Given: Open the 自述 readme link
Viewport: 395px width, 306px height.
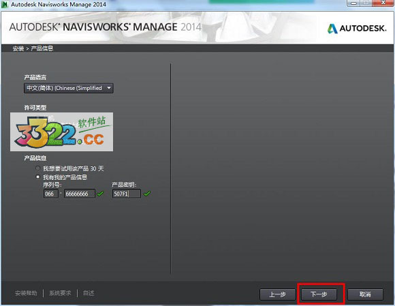Looking at the screenshot, I should coord(89,293).
